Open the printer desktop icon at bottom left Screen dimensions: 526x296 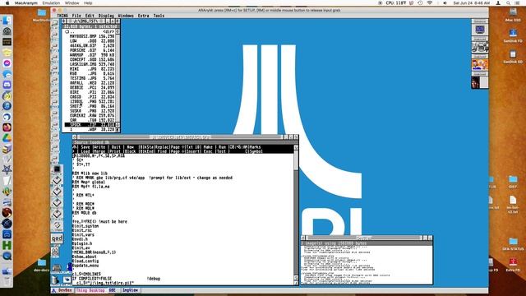click(57, 268)
